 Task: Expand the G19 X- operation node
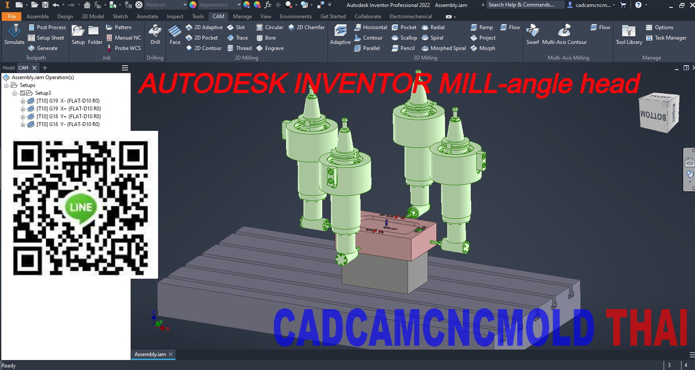point(23,101)
